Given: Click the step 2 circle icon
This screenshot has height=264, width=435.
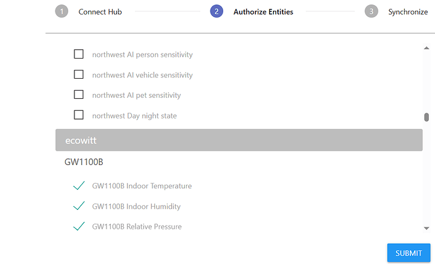Looking at the screenshot, I should [217, 11].
